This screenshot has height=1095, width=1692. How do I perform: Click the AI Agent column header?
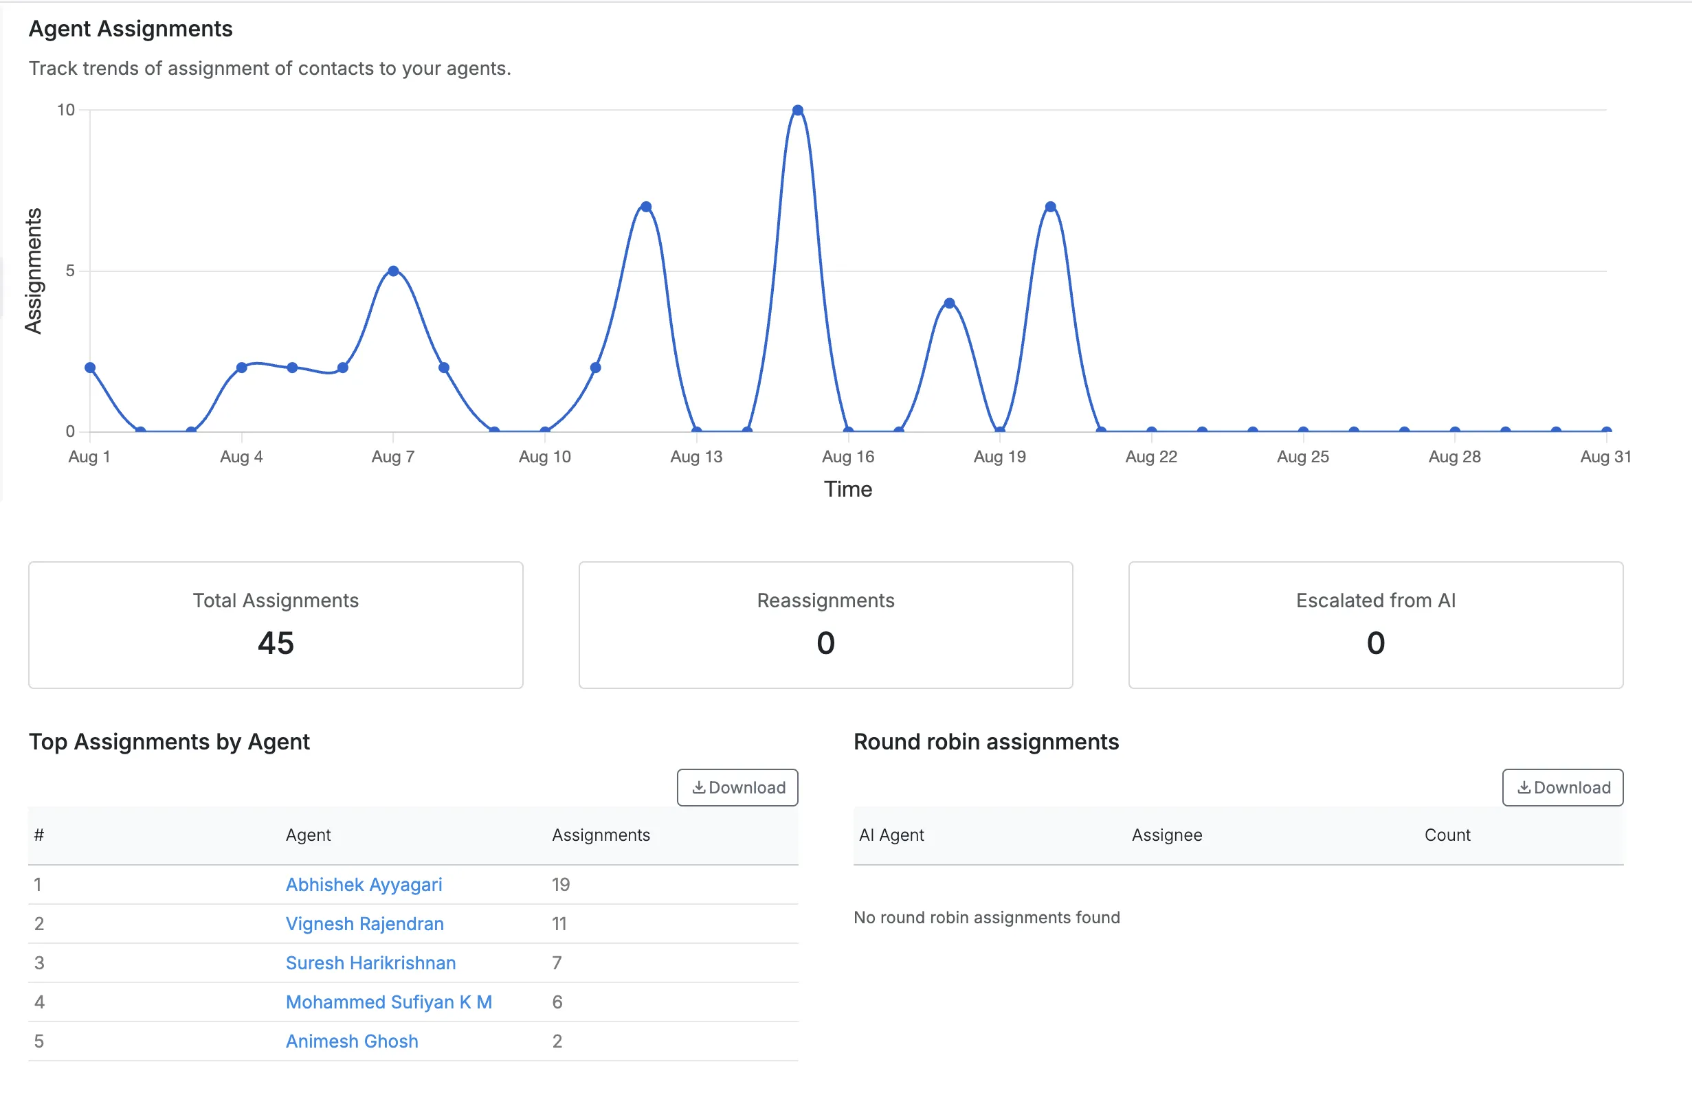tap(891, 835)
